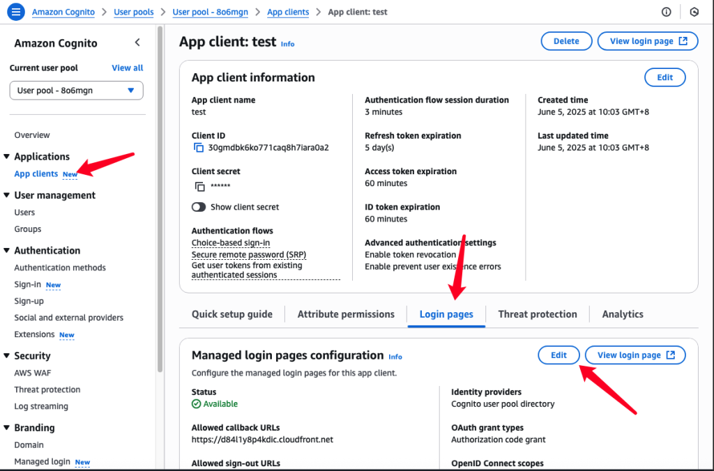Screen dimensions: 714x471
Task: Collapse the Branding section
Action: (x=6, y=428)
